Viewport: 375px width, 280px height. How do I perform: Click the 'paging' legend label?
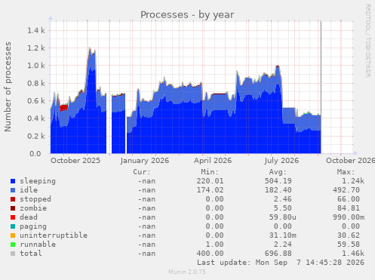click(33, 226)
